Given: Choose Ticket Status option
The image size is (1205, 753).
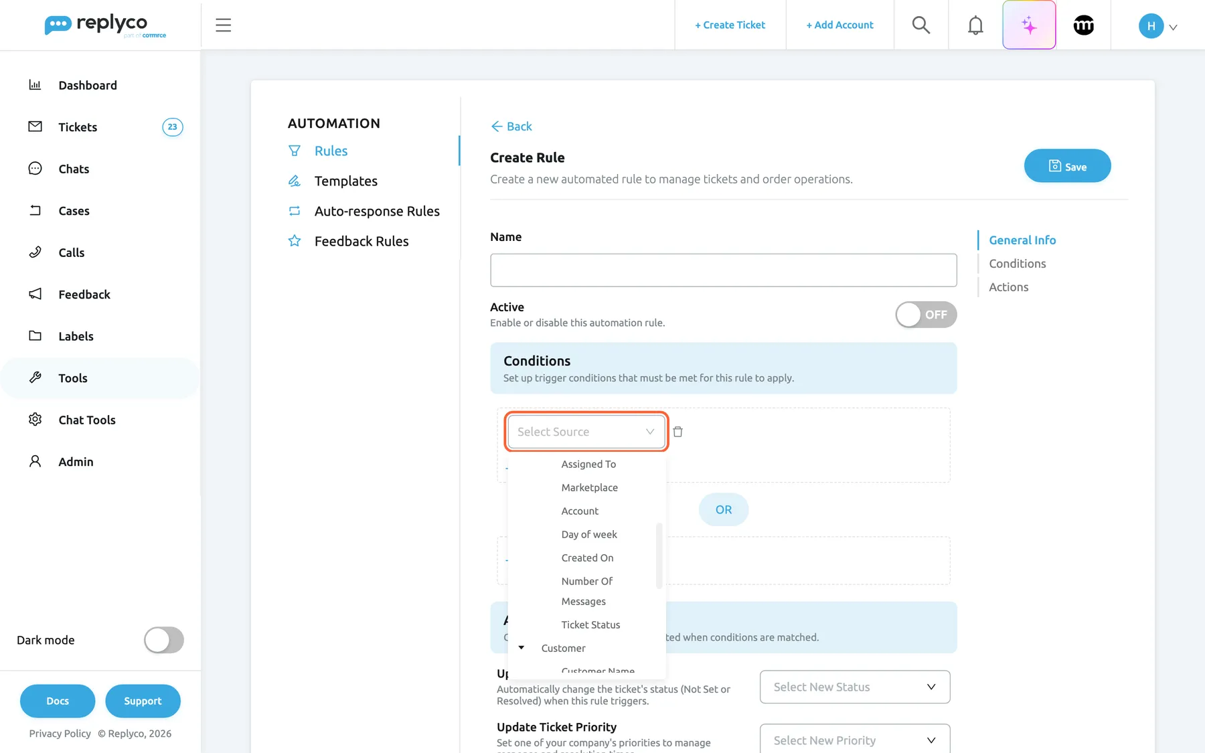Looking at the screenshot, I should coord(590,624).
